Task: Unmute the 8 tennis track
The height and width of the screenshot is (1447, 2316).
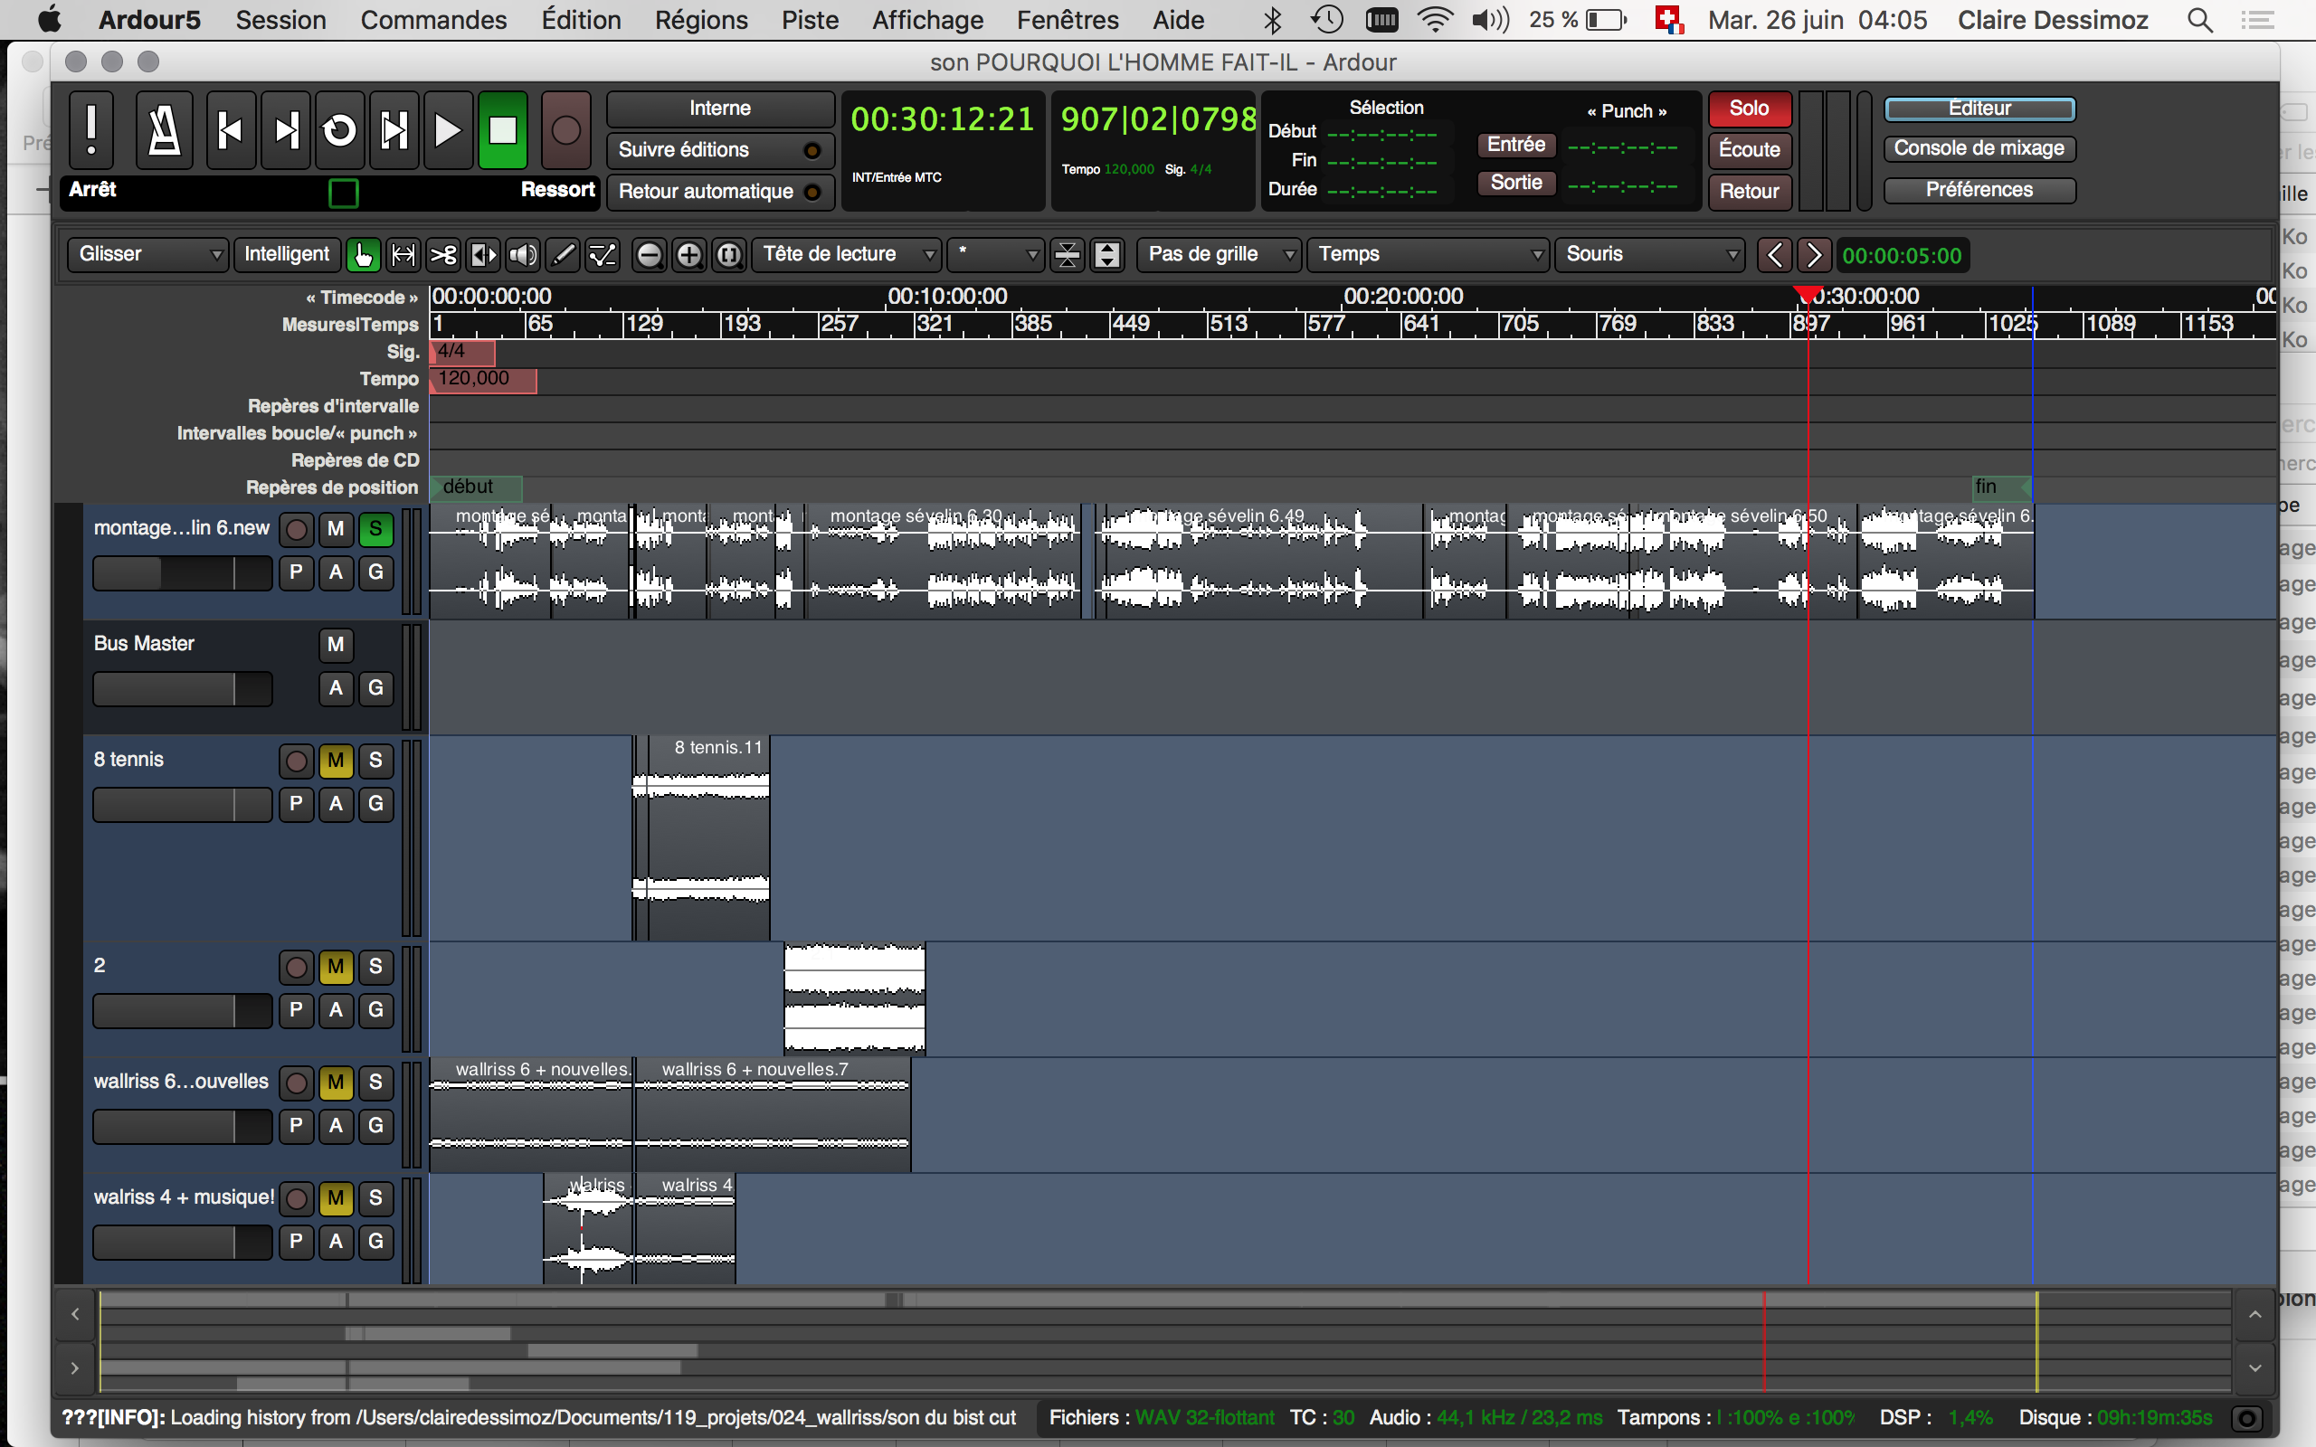Action: [336, 761]
